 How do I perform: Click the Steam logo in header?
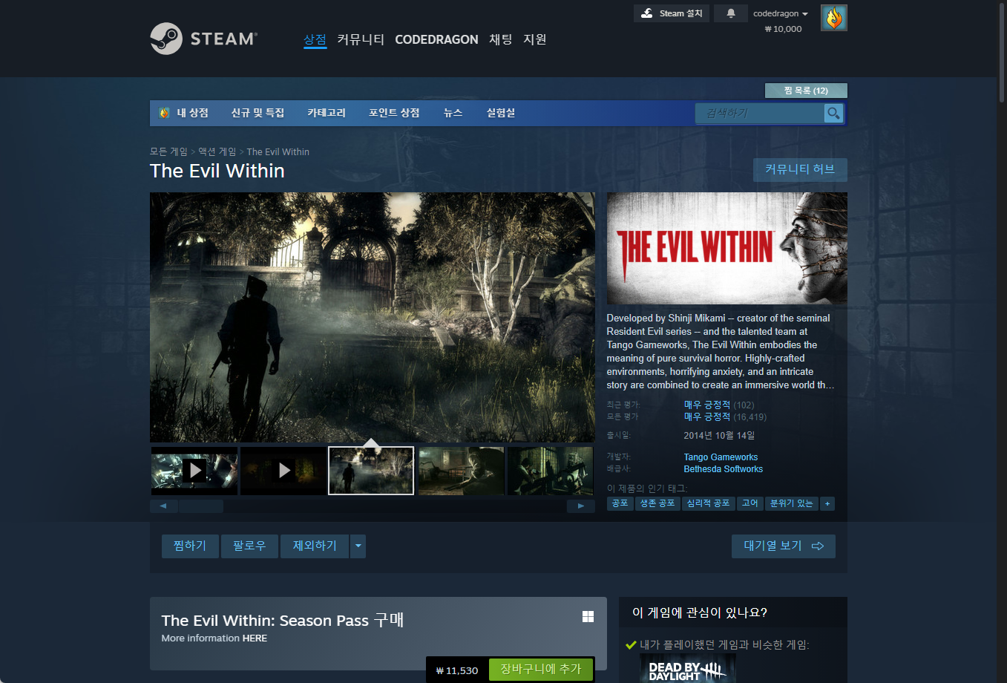click(x=203, y=39)
